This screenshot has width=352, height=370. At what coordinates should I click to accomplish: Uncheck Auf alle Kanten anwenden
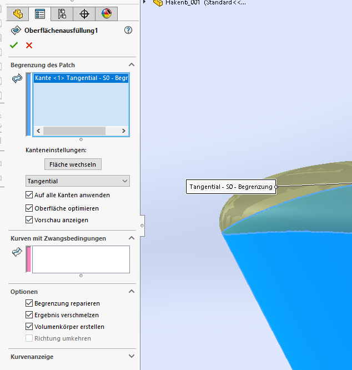pyautogui.click(x=29, y=195)
